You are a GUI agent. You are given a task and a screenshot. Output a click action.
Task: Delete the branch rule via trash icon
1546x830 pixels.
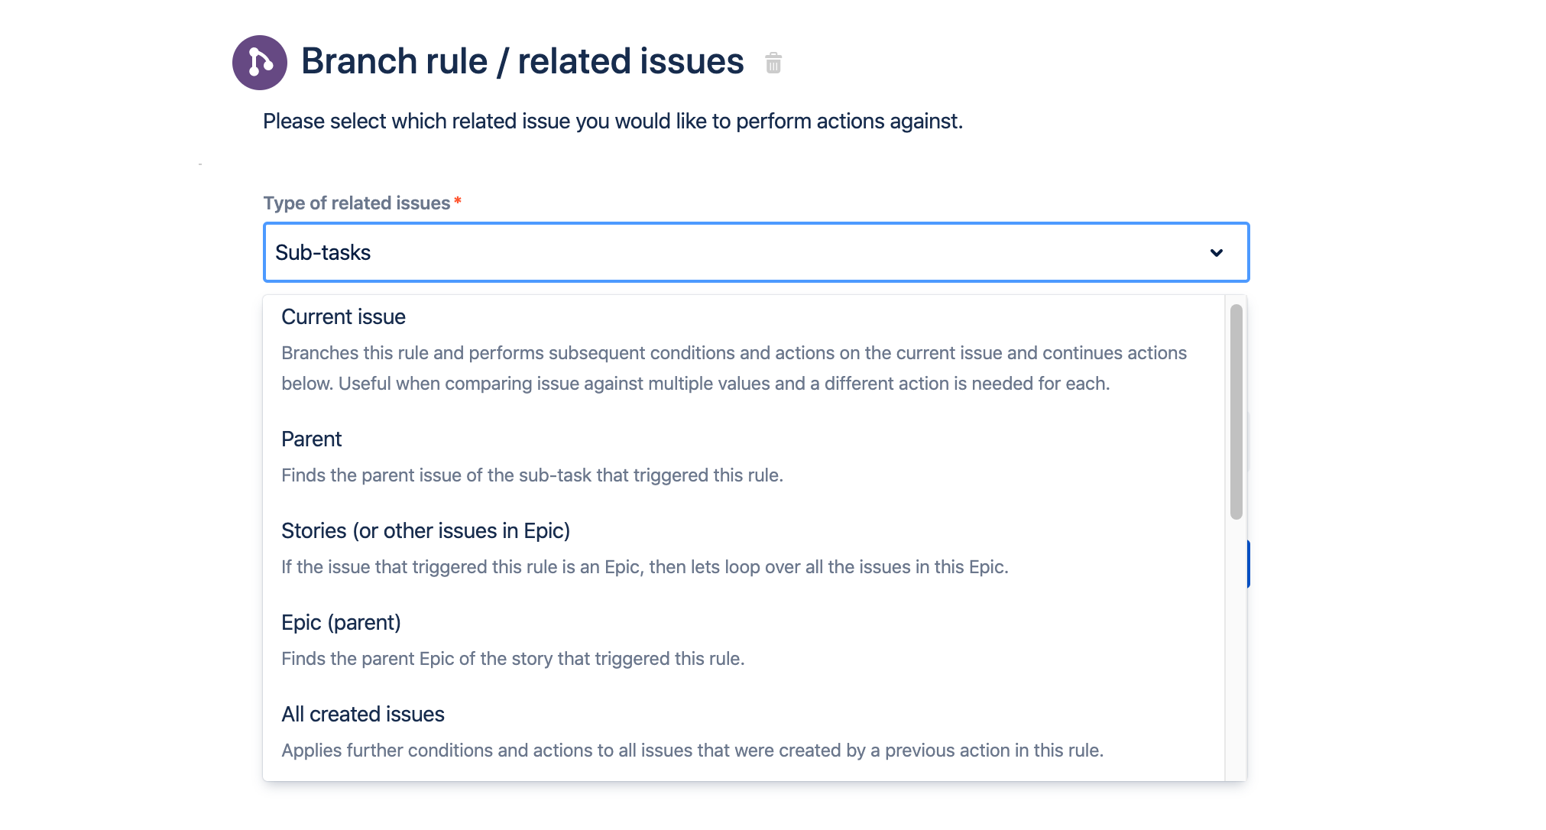pos(773,63)
